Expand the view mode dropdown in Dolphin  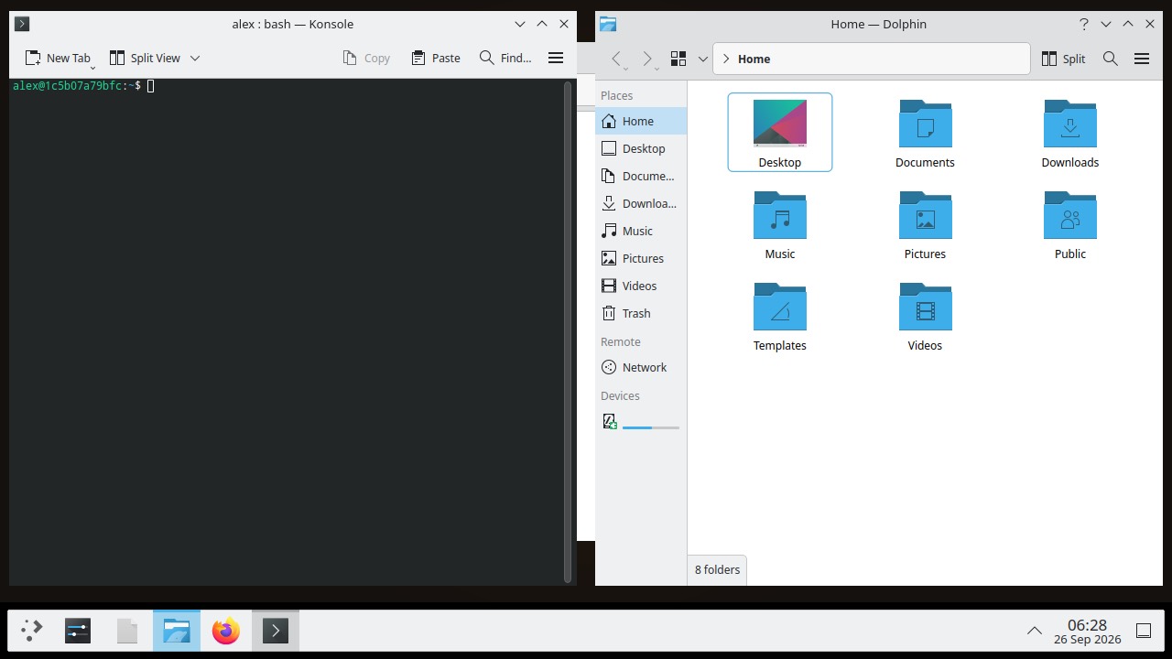703,59
